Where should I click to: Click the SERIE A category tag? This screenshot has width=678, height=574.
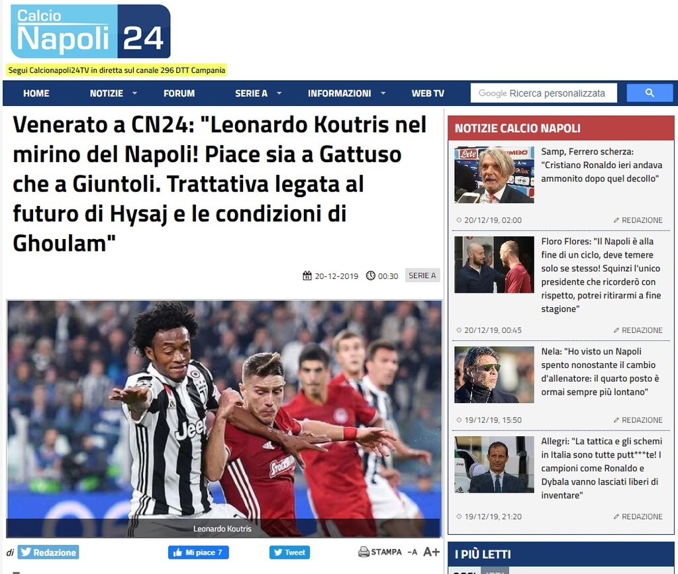click(x=422, y=275)
